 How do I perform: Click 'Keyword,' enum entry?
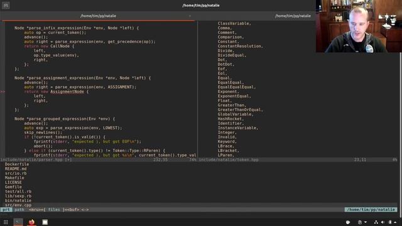227,141
